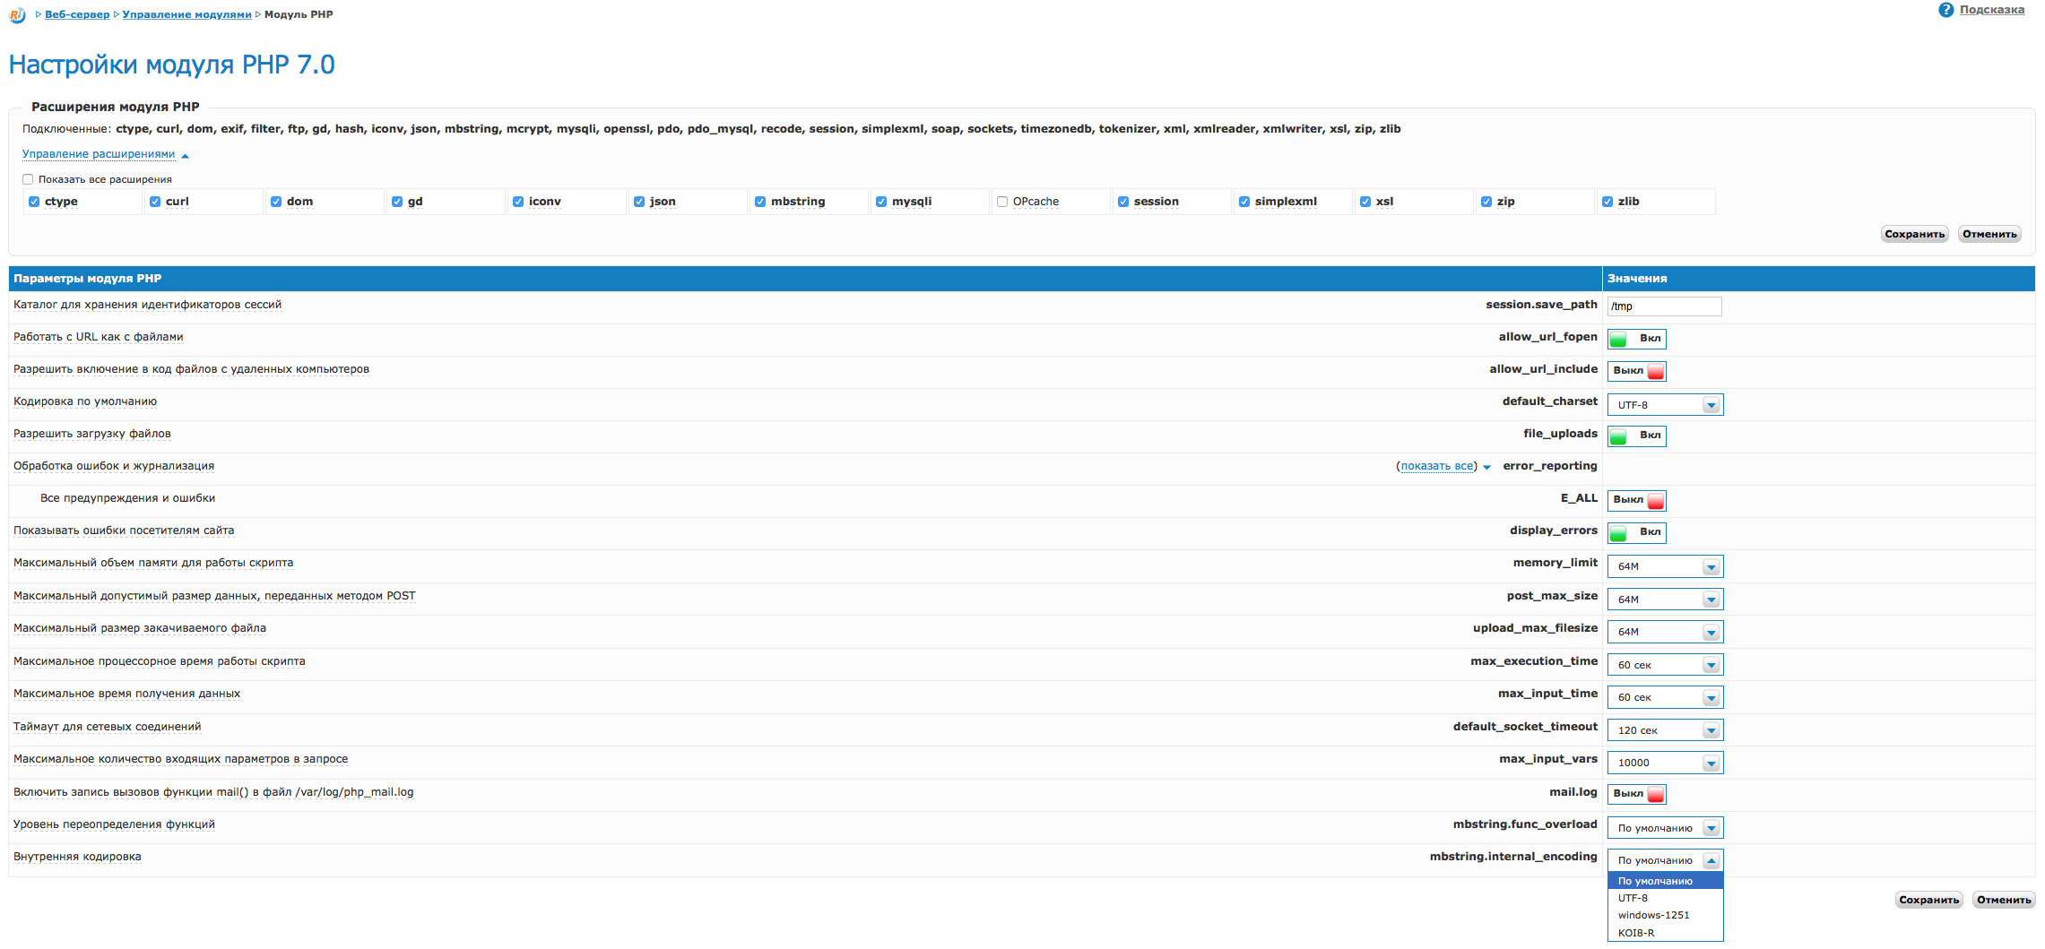Turn on the allow_url_include switch
The width and height of the screenshot is (2045, 949).
point(1636,371)
